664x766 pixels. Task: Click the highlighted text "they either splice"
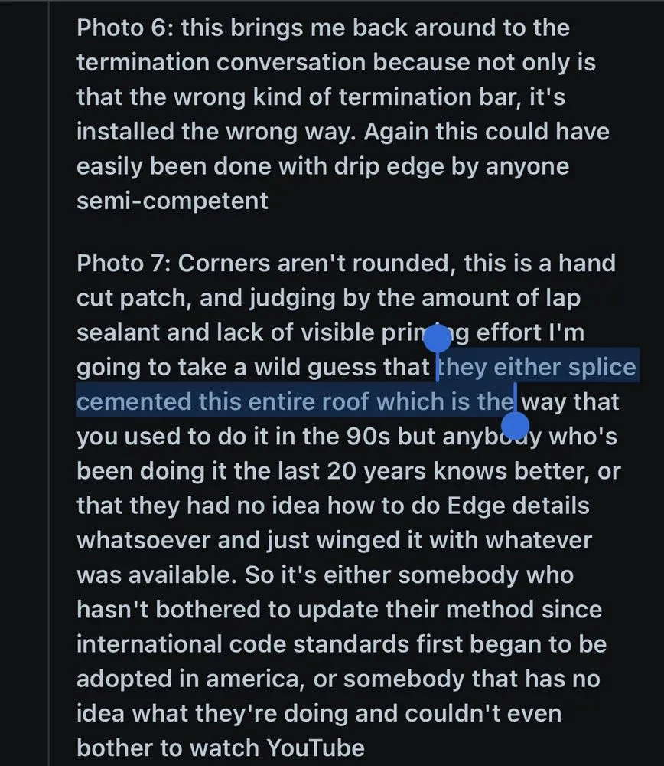(537, 368)
